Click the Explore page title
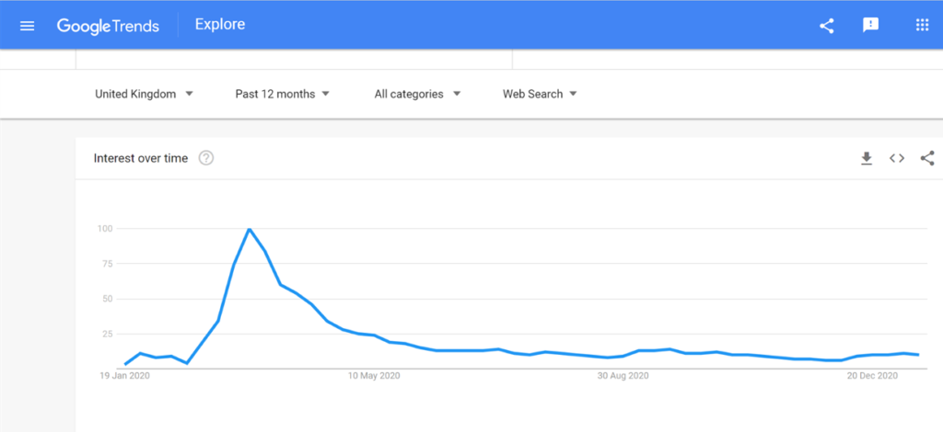The width and height of the screenshot is (943, 432). pyautogui.click(x=220, y=25)
